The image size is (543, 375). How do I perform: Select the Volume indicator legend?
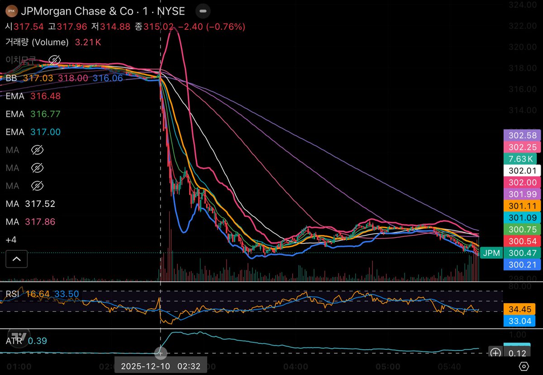click(53, 42)
